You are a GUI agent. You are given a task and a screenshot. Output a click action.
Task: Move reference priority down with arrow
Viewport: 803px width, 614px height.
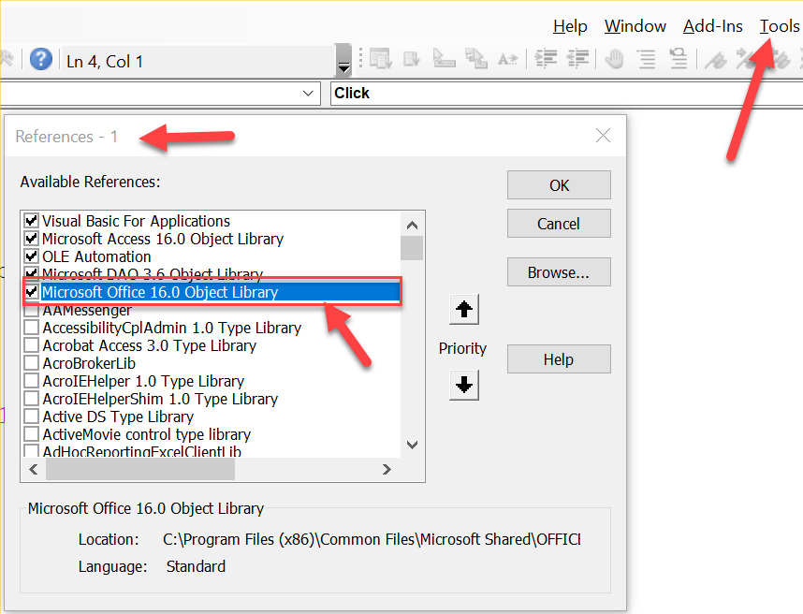tap(464, 385)
